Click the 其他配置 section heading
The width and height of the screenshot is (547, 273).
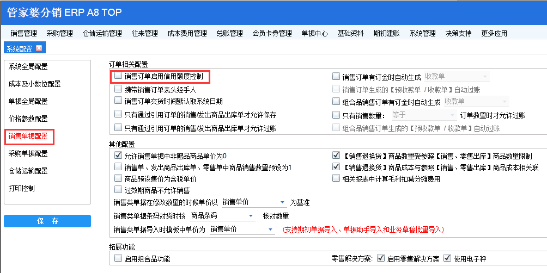122,144
